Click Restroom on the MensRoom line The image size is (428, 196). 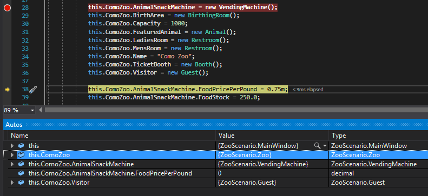point(198,49)
